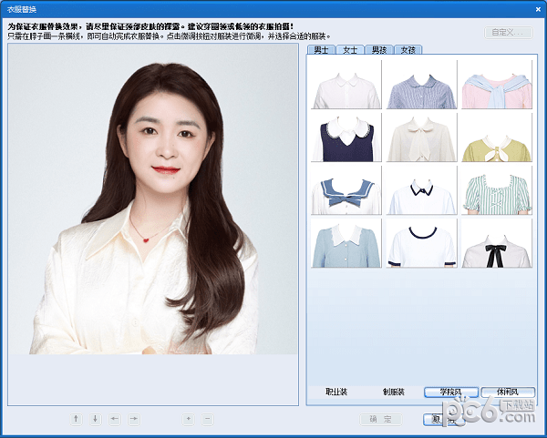The width and height of the screenshot is (547, 438).
Task: Open the 男孩 clothing tab
Action: [x=378, y=50]
